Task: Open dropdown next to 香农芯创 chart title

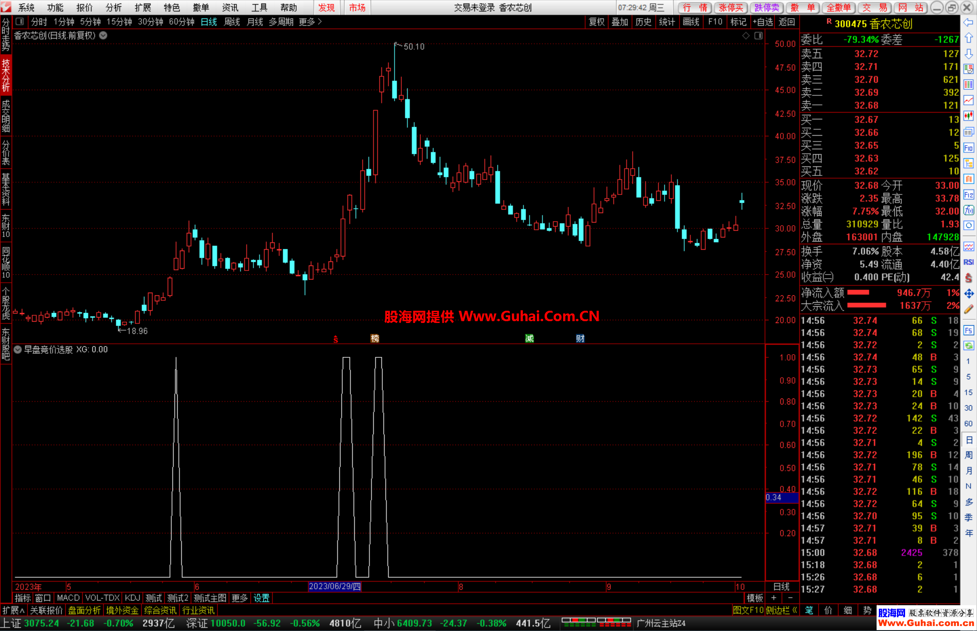Action: (x=103, y=35)
